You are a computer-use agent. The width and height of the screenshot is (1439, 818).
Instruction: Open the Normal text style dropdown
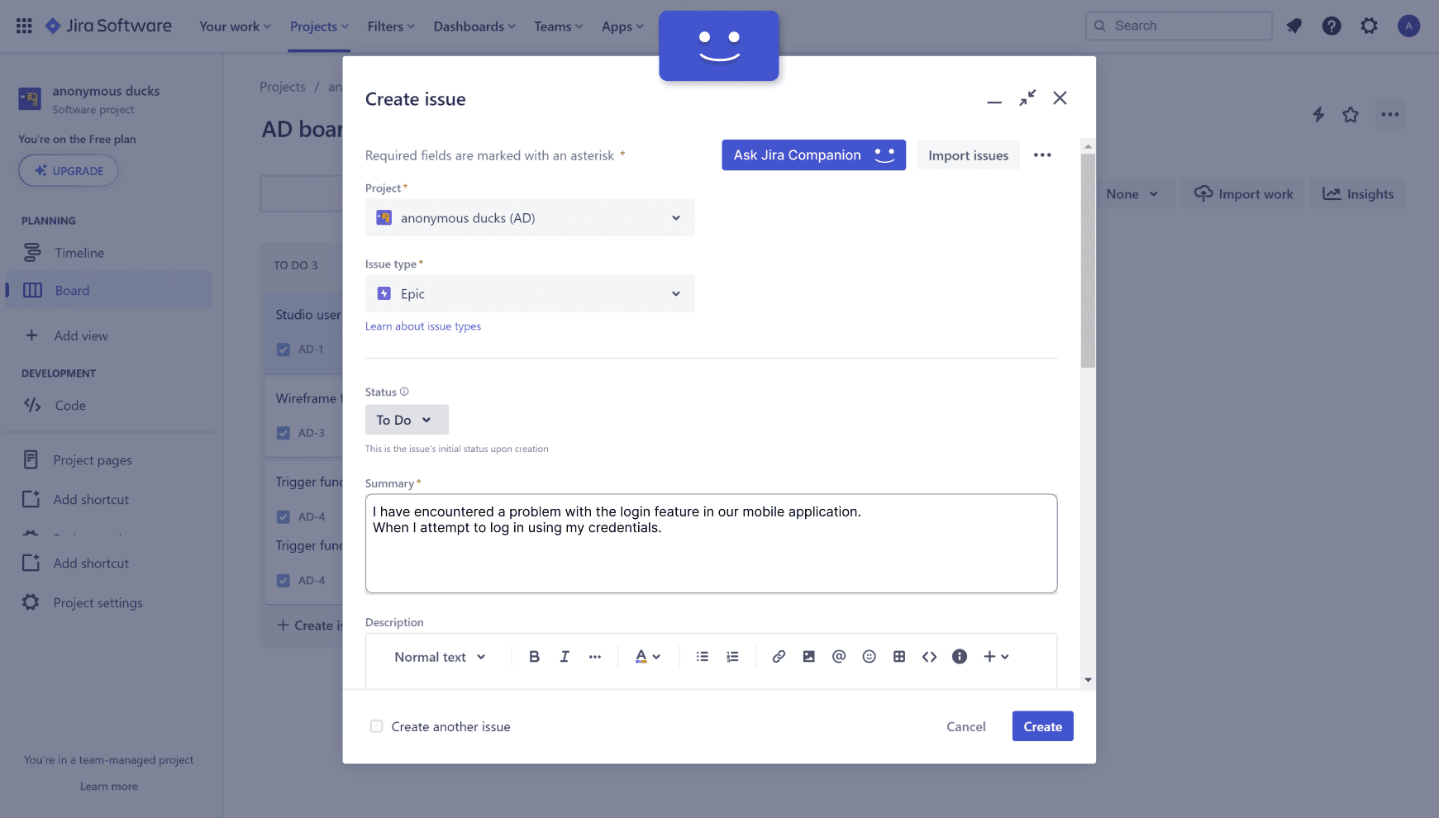pos(440,657)
